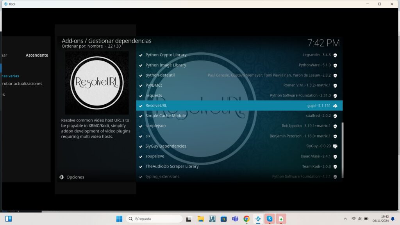This screenshot has height=225, width=400.
Task: Click the ResolveURL update cloud icon
Action: (x=335, y=105)
